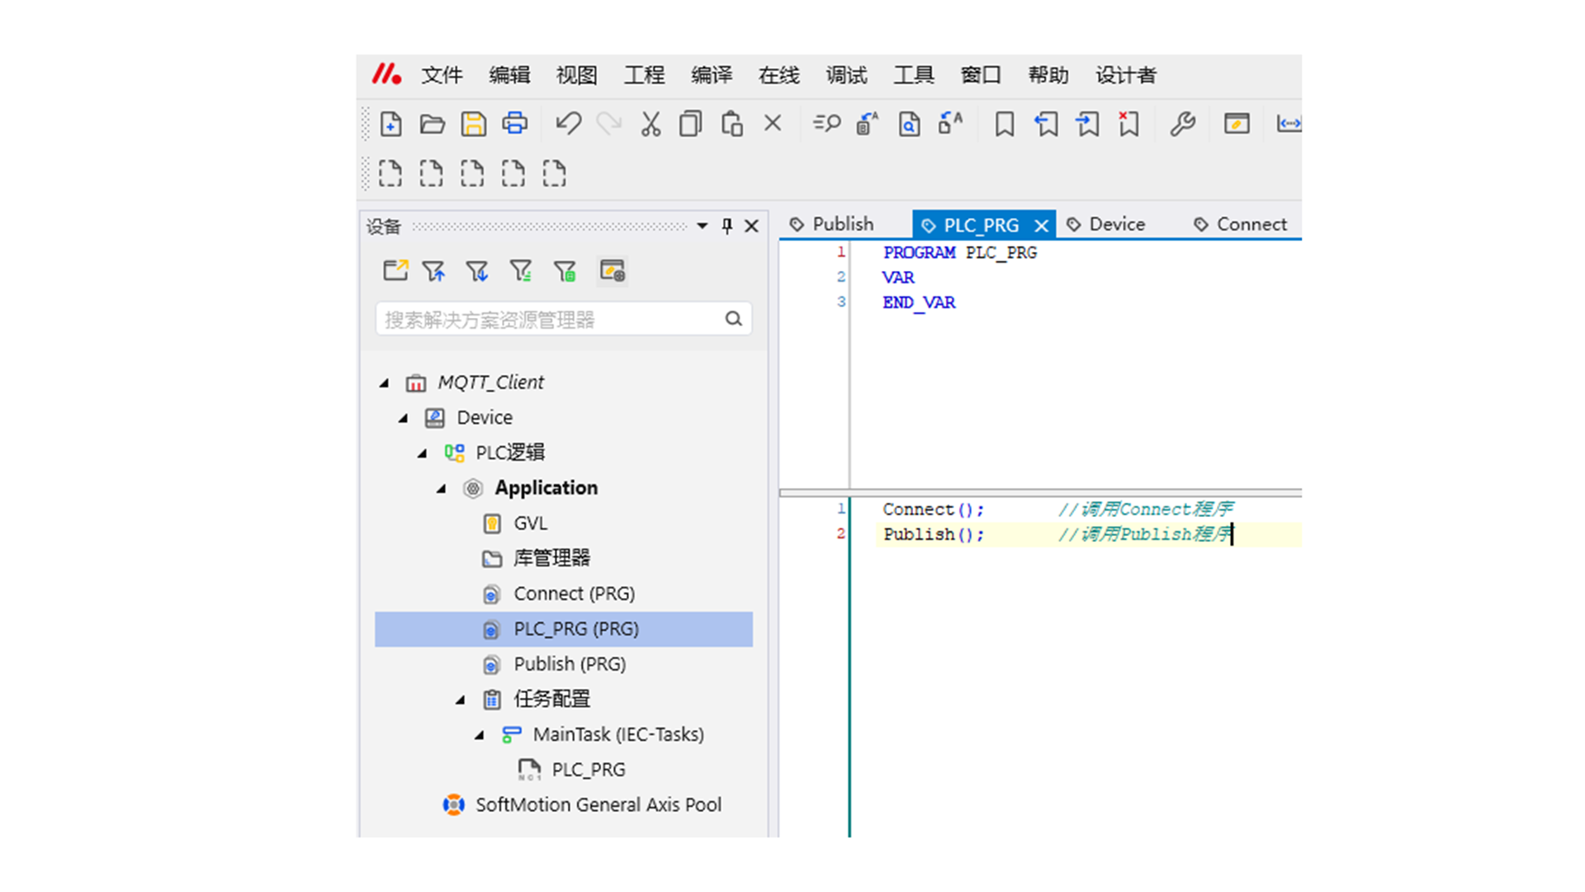1585x892 pixels.
Task: Open the Find tool icon
Action: tap(826, 124)
